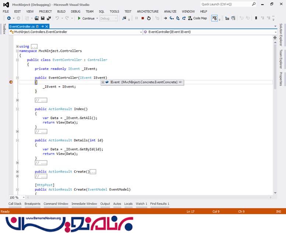
Task: Click the Show Next Statement arrow icon
Action: pos(165,18)
